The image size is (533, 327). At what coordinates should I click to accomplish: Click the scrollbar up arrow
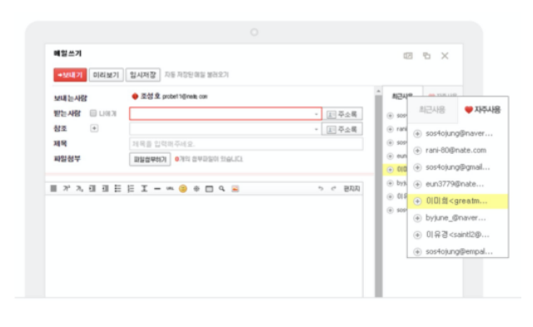pyautogui.click(x=378, y=91)
